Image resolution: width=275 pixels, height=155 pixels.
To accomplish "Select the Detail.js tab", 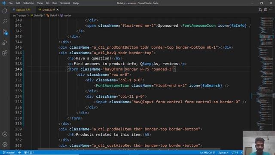I will (47, 9).
